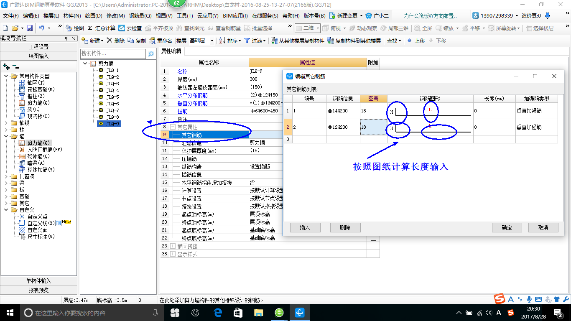
Task: Open the 报表预览 panel
Action: point(38,290)
